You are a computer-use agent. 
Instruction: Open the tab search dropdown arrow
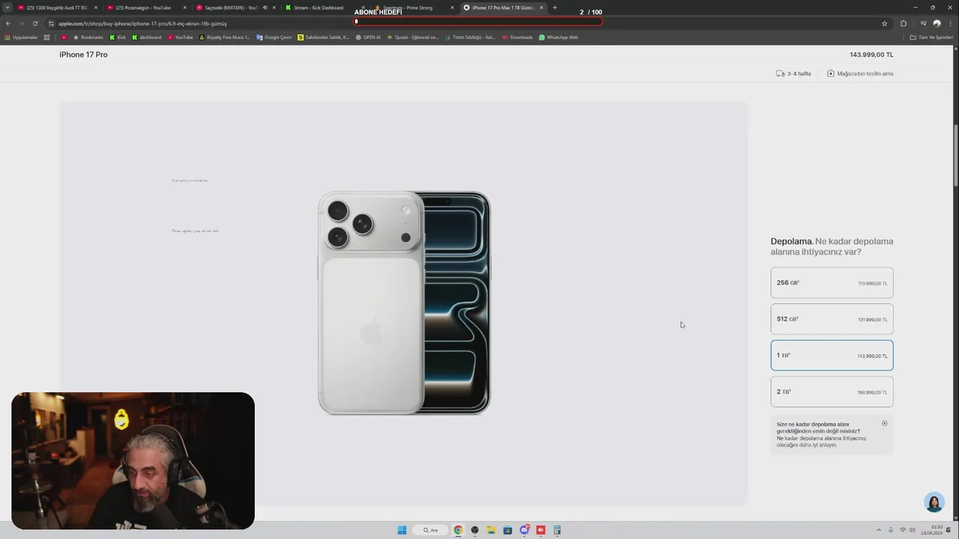coord(7,7)
